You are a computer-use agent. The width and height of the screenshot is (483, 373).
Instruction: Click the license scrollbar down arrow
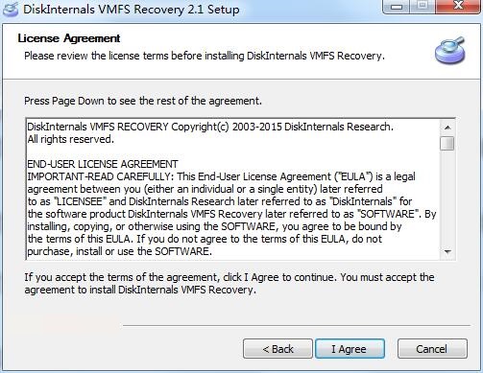447,251
